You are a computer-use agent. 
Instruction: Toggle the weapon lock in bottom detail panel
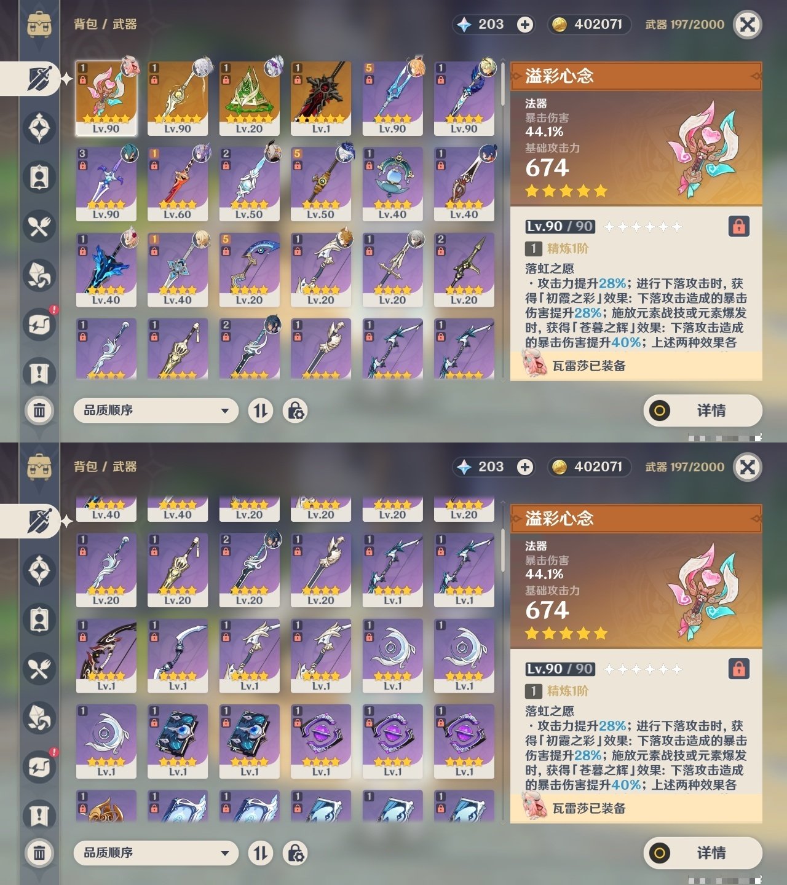tap(738, 669)
